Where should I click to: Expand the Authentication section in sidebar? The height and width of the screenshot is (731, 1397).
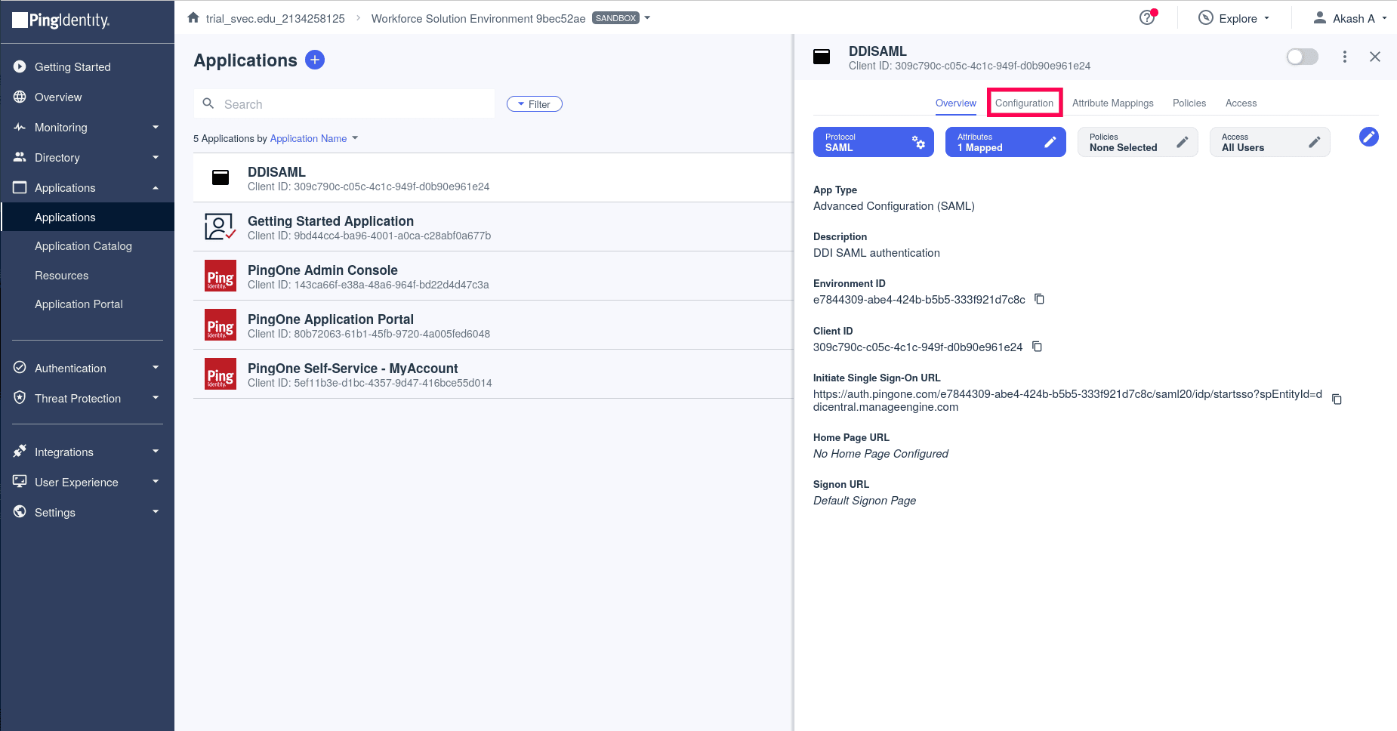pyautogui.click(x=86, y=368)
